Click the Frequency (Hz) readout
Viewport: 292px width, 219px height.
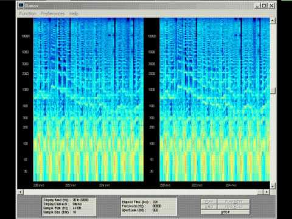[x=142, y=206]
